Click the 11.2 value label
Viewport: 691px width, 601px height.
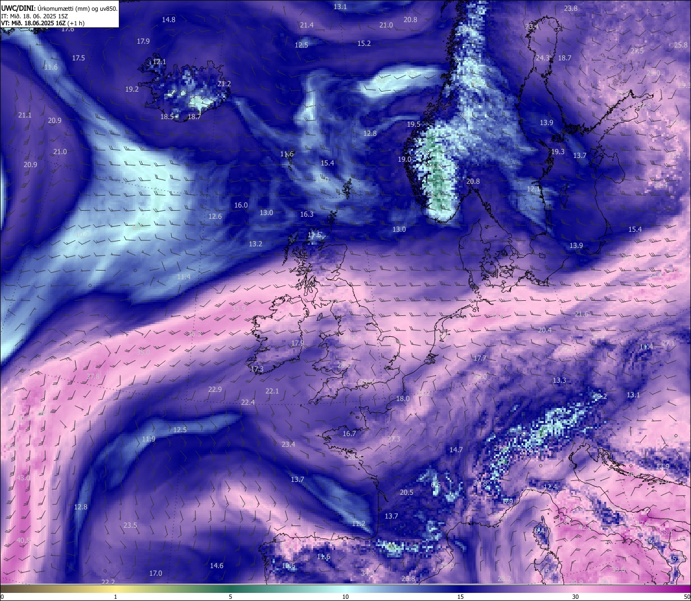coord(358,524)
